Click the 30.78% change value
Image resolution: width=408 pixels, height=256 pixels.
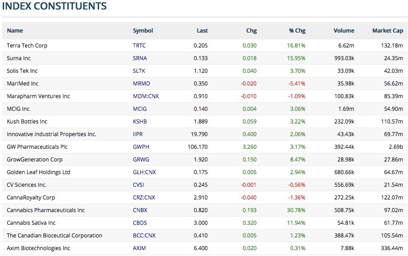[x=296, y=210]
